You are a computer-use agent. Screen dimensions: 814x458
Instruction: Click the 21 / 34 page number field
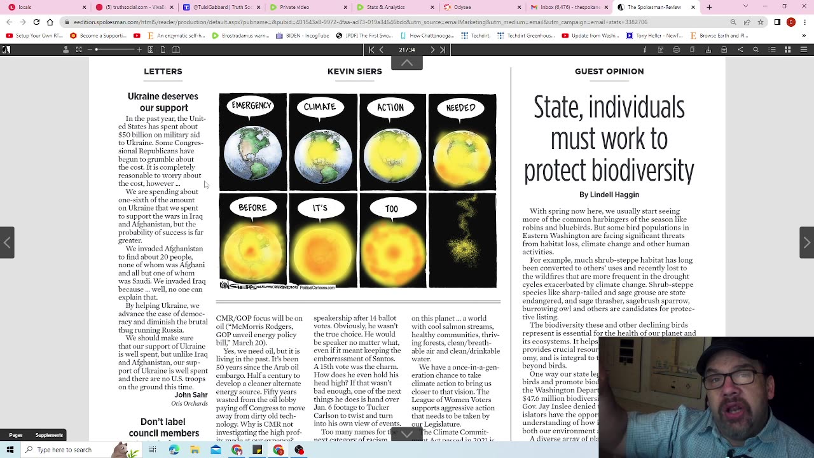pos(407,50)
